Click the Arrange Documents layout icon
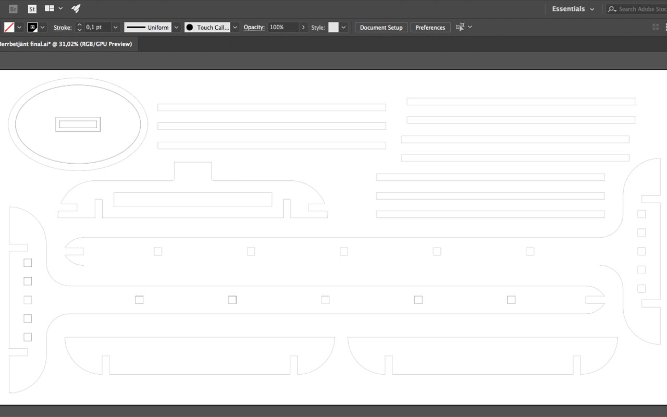The image size is (667, 417). (x=50, y=8)
